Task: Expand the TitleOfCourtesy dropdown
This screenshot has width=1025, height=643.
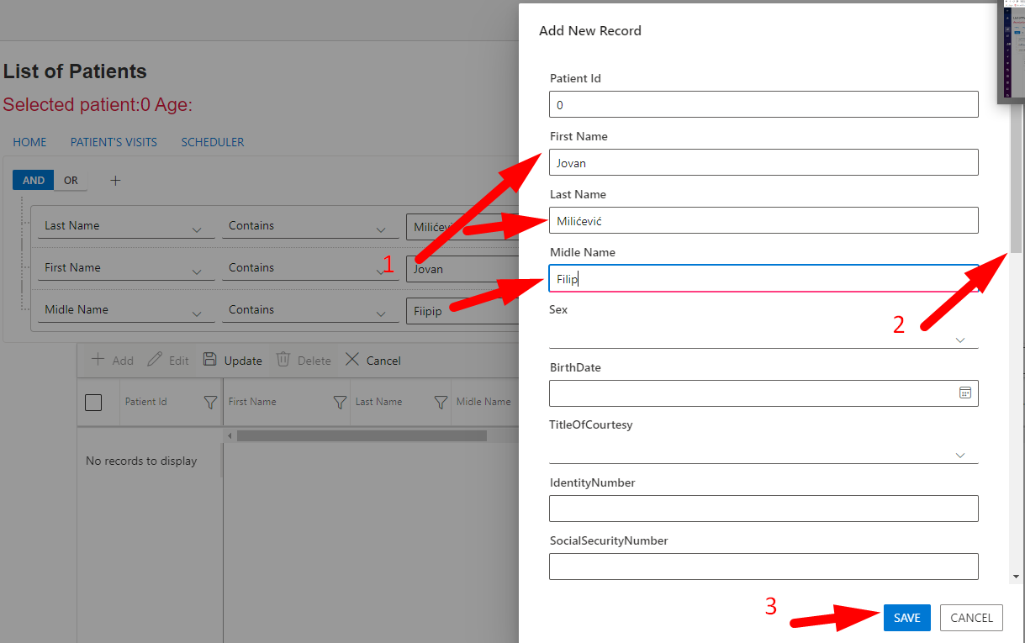Action: (x=960, y=456)
